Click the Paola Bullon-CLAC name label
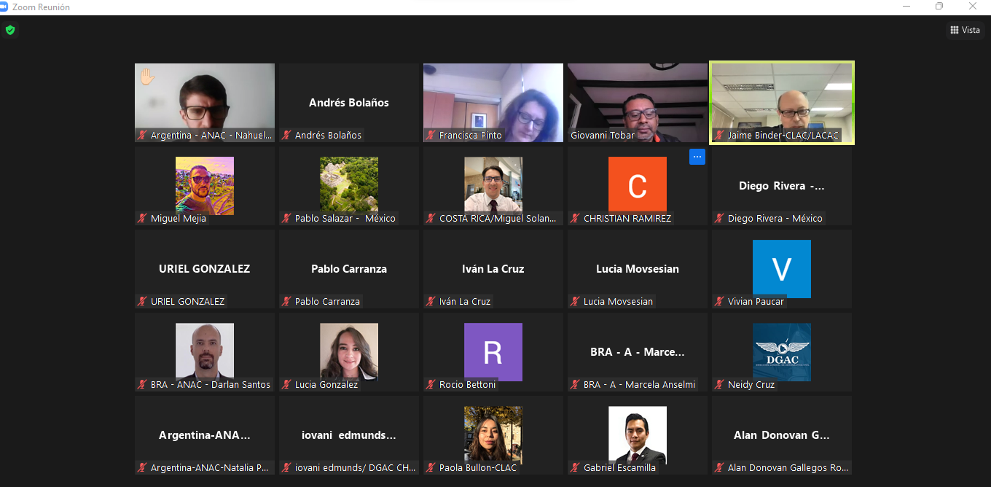Screen dimensions: 991x487 coord(477,468)
